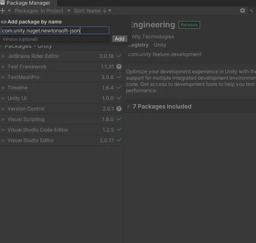
Task: Select the Visual Scripting package
Action: (61, 119)
